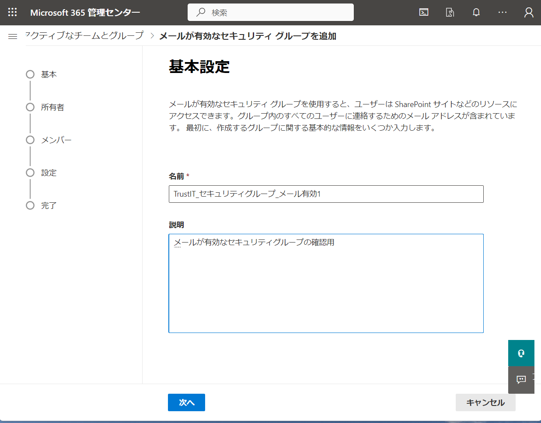
Task: Click the 基本設定 heading
Action: (x=199, y=67)
